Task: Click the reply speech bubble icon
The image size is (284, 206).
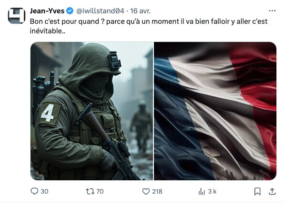Action: tap(34, 191)
